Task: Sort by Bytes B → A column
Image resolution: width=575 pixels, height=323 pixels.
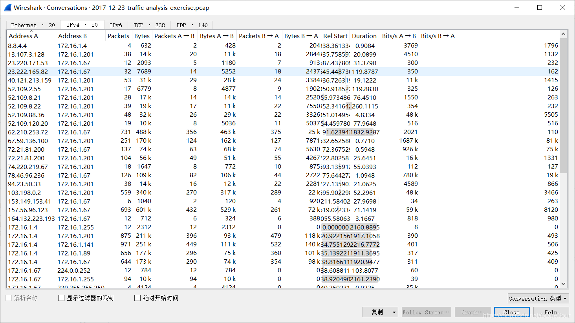Action: point(301,36)
